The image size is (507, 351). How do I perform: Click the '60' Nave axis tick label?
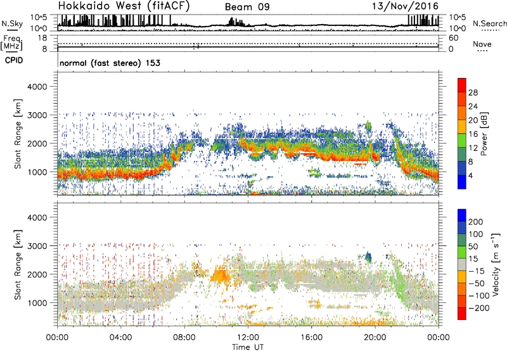pos(453,38)
